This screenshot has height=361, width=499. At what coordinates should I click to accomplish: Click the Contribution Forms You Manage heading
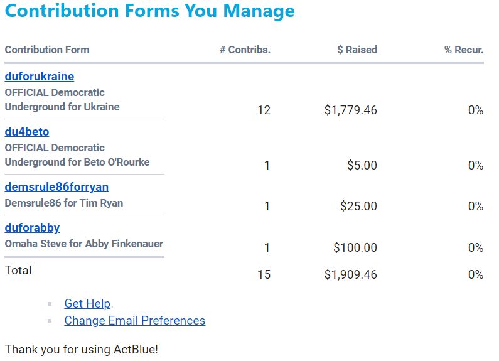click(x=149, y=11)
